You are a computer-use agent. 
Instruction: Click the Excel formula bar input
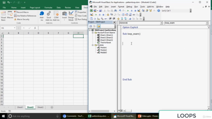63,28
